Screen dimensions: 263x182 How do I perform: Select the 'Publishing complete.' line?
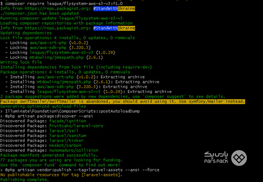(25, 180)
